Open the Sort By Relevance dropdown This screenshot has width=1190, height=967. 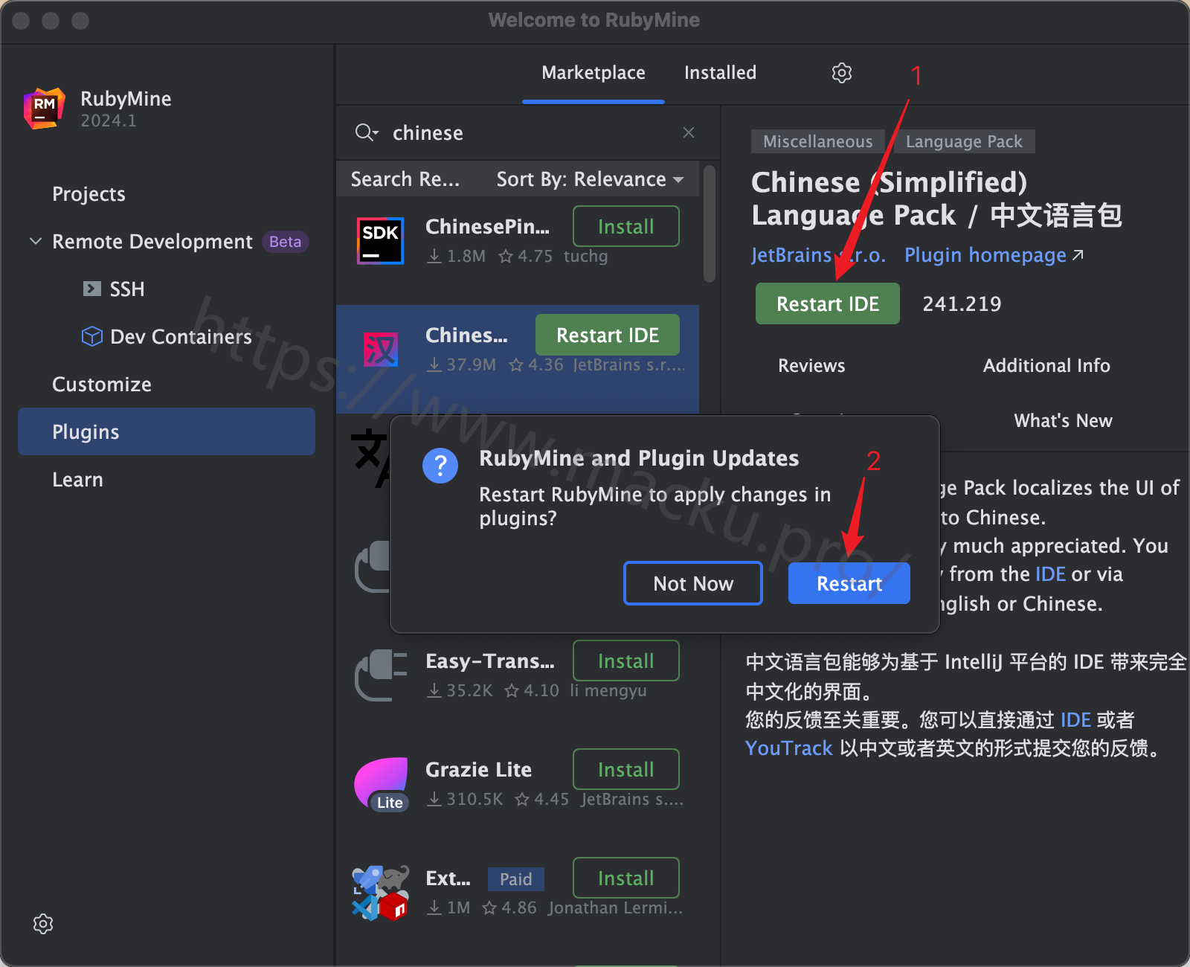(590, 179)
